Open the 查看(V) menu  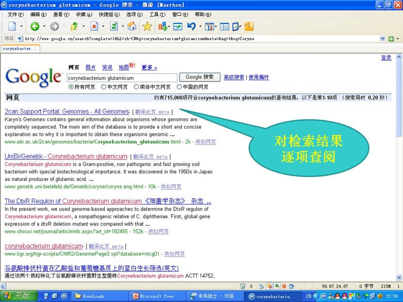pyautogui.click(x=61, y=14)
